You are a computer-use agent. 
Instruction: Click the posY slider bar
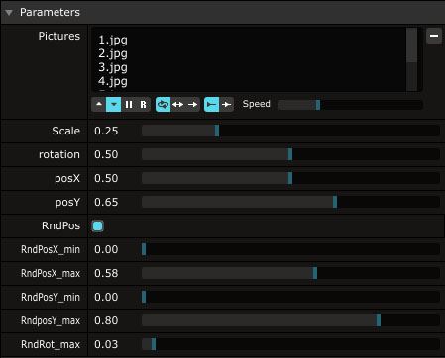pyautogui.click(x=290, y=202)
